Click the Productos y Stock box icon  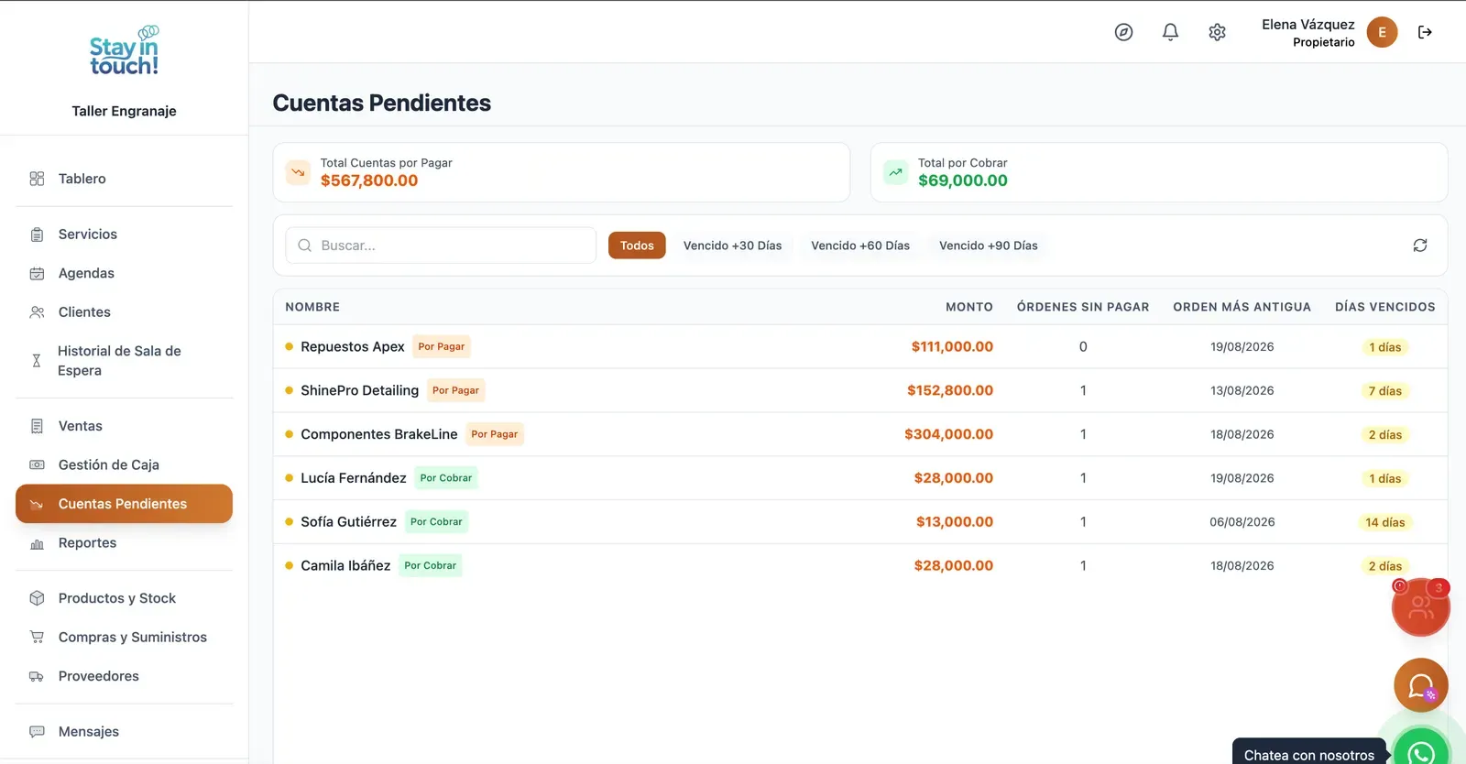click(37, 598)
